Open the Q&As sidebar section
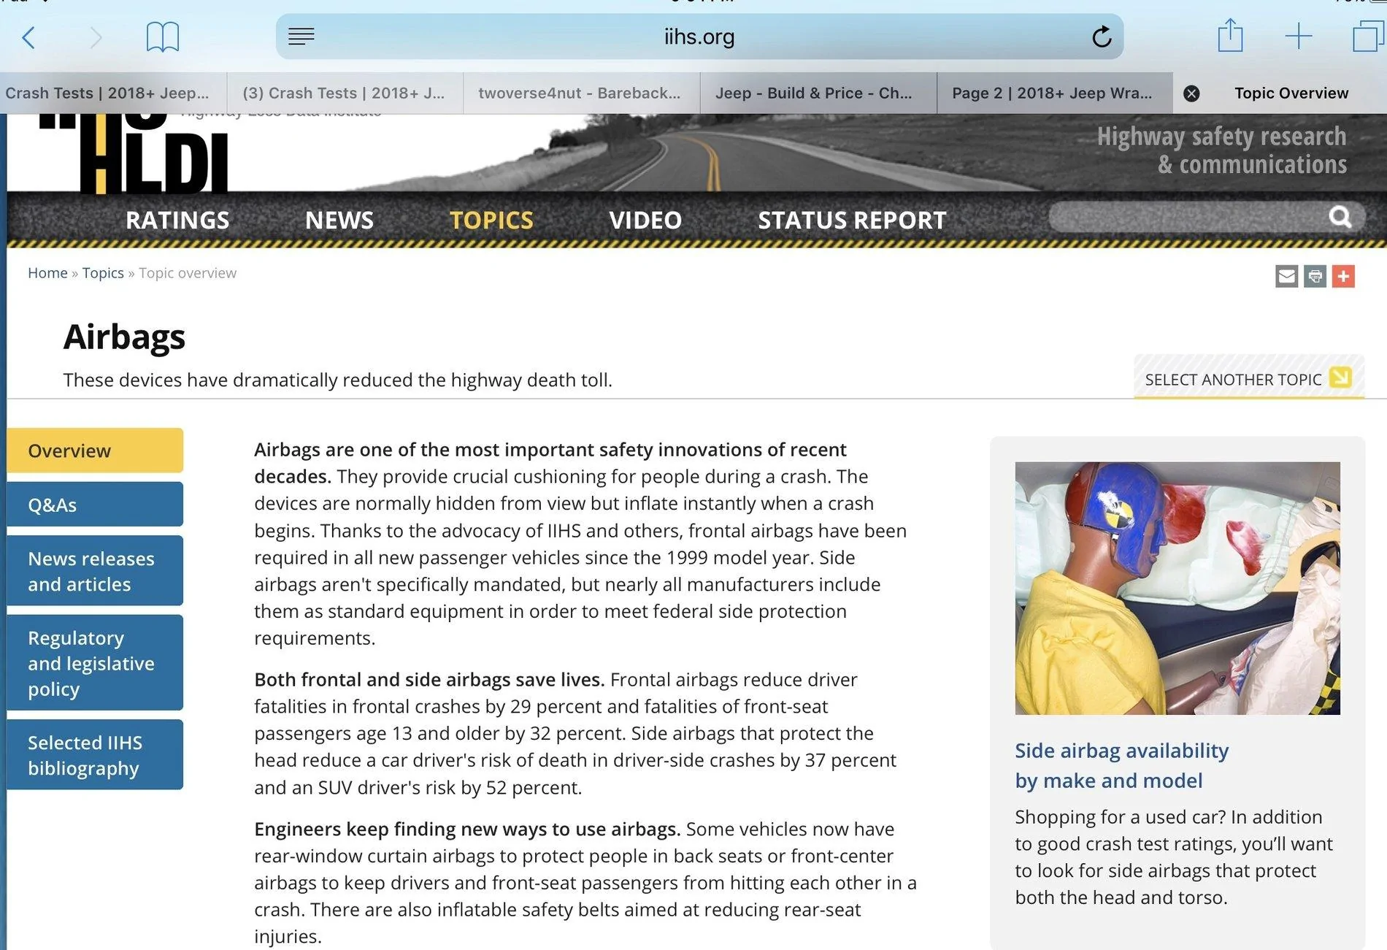1387x950 pixels. click(95, 505)
